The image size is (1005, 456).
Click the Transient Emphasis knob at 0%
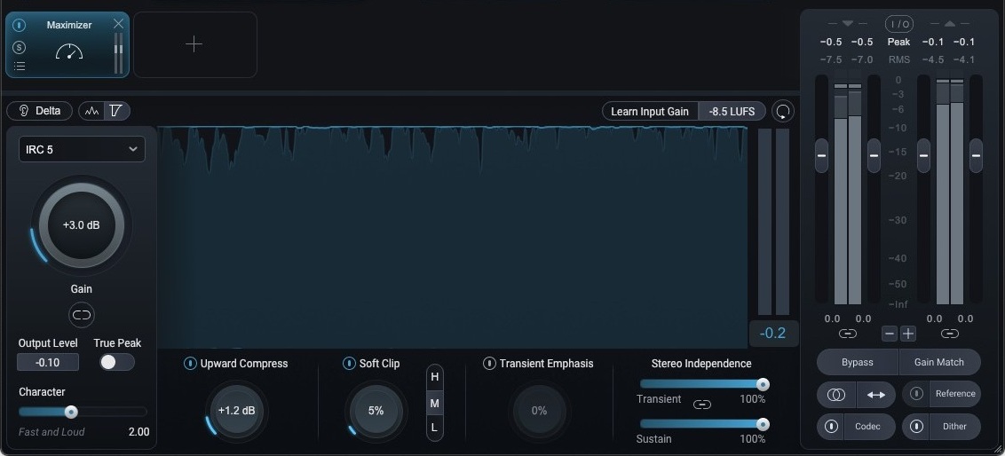click(539, 411)
